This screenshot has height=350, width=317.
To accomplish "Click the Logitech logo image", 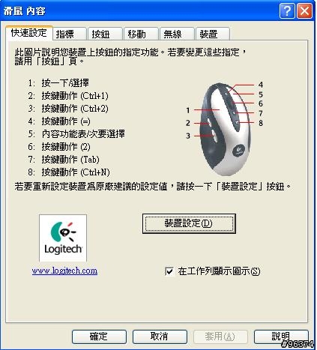I will pos(63,238).
